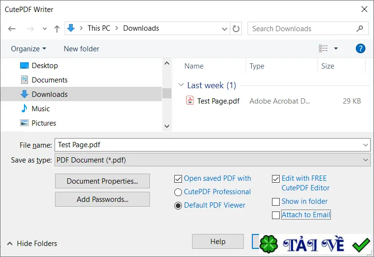Open the view options dropdown arrow
Viewport: 374px width, 257px height.
[x=336, y=48]
